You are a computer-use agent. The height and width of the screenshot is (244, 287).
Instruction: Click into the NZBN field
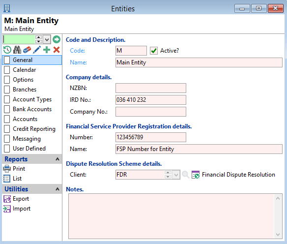pyautogui.click(x=151, y=88)
